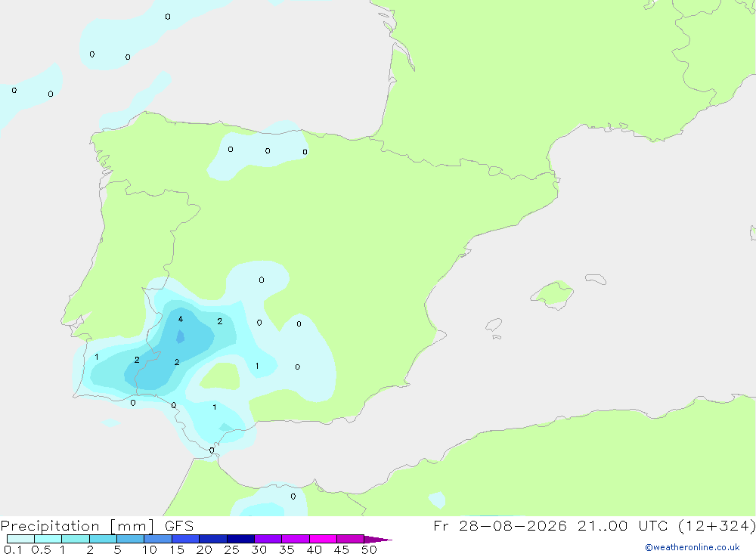
Task: Click the 0.1 legend scale label
Action: point(13,549)
